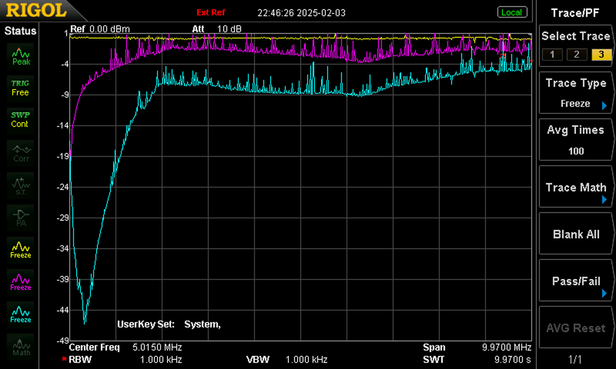Click the Status panel heading

20,31
